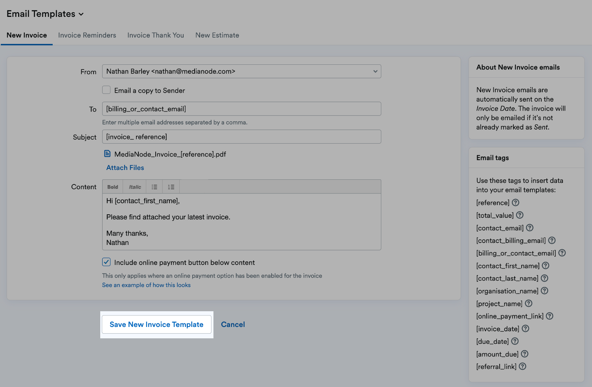Click into the Subject input field

(241, 137)
